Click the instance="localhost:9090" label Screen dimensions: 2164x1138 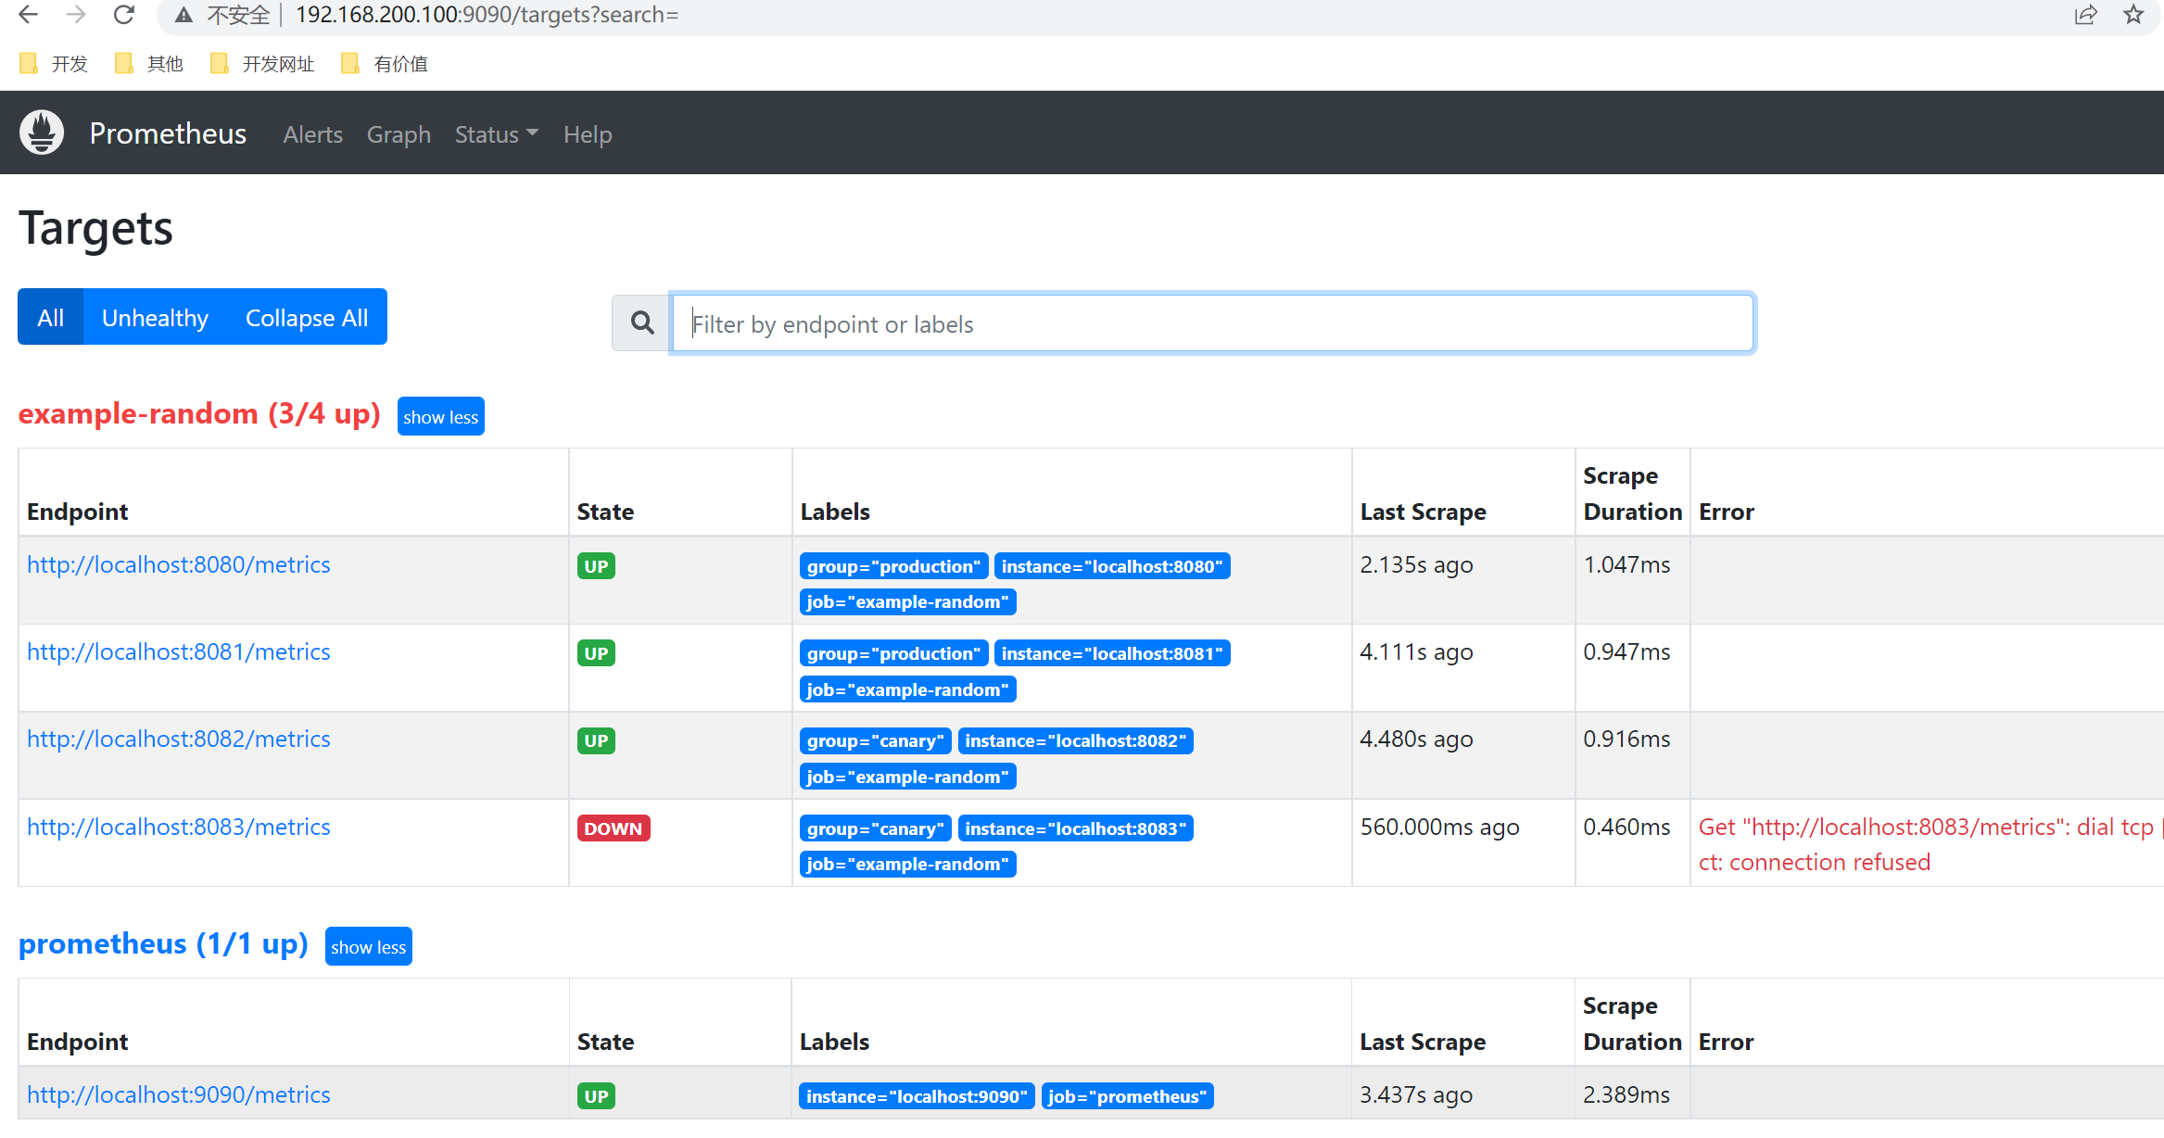[x=917, y=1096]
